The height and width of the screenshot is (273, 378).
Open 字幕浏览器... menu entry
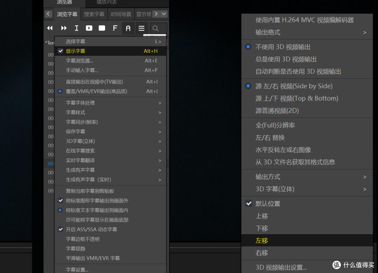[x=111, y=61]
